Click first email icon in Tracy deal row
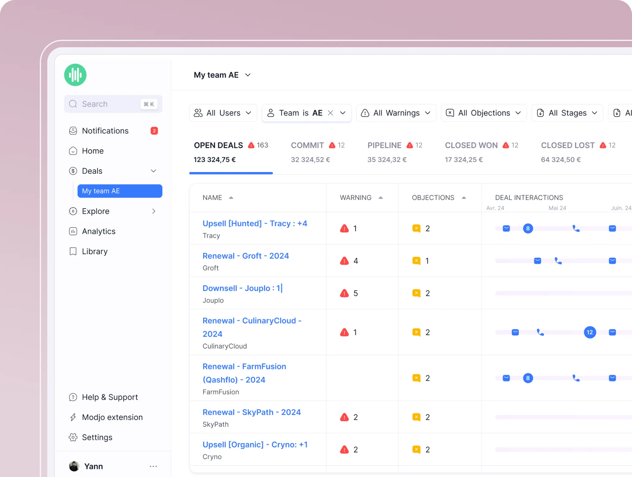Screen dimensions: 632x477 [x=506, y=229]
